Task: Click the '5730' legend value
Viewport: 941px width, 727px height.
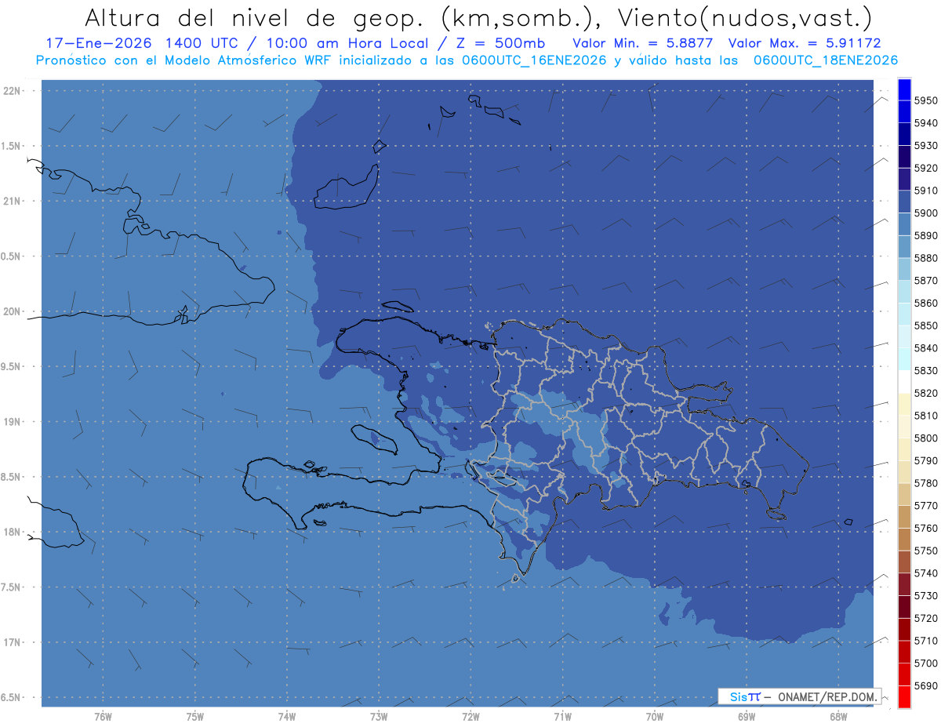Action: (926, 595)
